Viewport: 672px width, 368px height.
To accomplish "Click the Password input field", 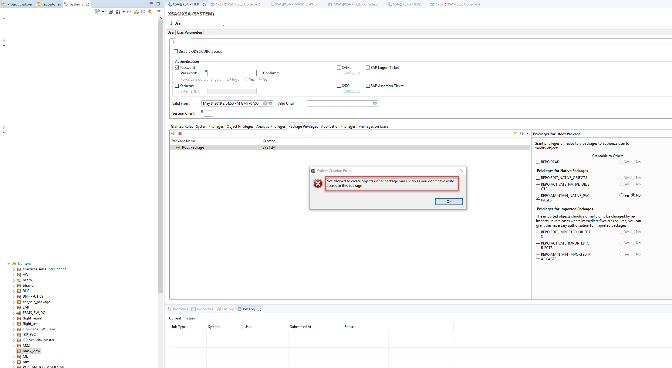I will [x=232, y=73].
